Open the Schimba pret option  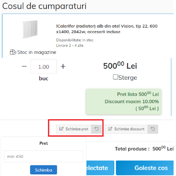[x=74, y=129]
